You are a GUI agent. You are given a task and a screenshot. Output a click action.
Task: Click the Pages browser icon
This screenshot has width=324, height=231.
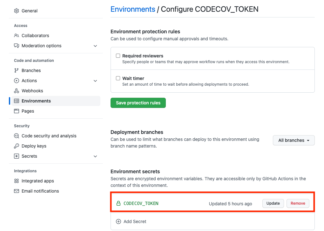[17, 111]
